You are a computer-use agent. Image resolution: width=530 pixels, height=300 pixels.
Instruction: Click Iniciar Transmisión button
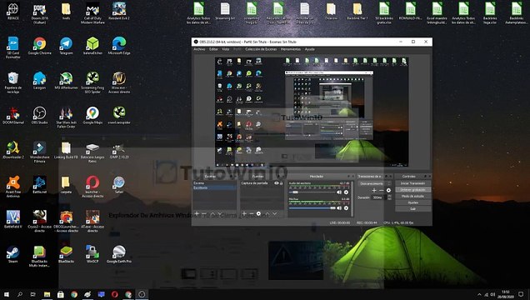click(x=412, y=183)
